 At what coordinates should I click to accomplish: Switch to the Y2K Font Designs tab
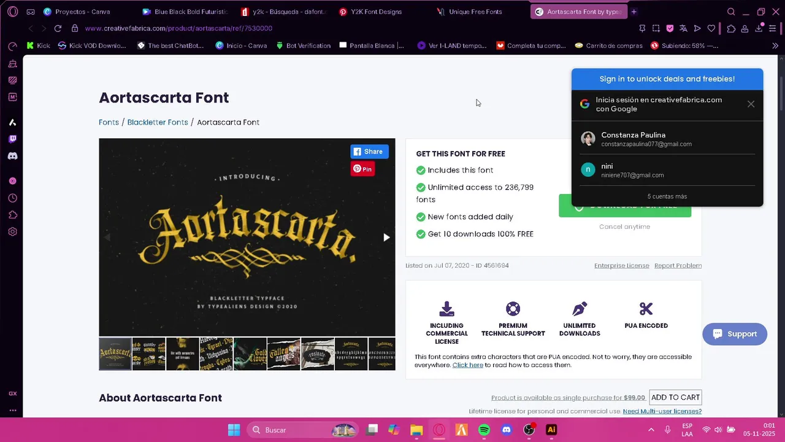381,12
